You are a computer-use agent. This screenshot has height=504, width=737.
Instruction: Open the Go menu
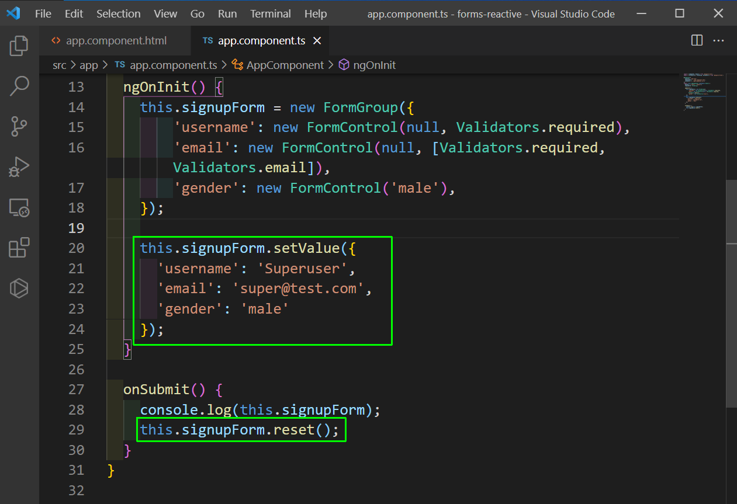(x=198, y=13)
